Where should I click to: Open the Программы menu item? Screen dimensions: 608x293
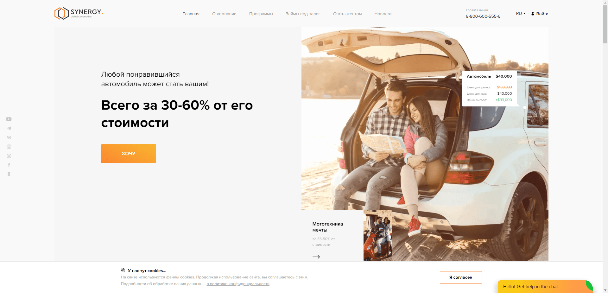[x=261, y=14]
